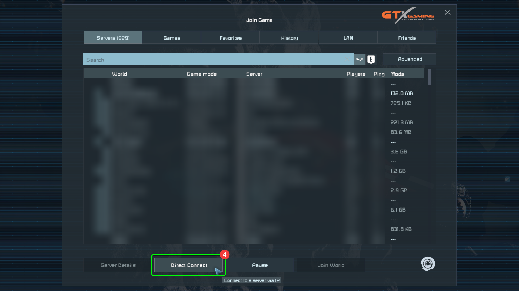The image size is (519, 291).
Task: Select the History tab
Action: [x=289, y=38]
